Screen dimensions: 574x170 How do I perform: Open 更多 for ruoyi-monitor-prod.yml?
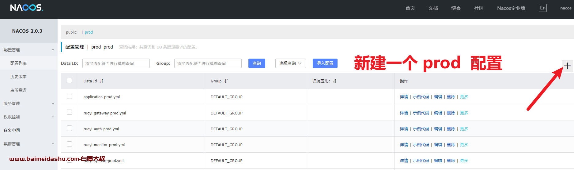464,145
